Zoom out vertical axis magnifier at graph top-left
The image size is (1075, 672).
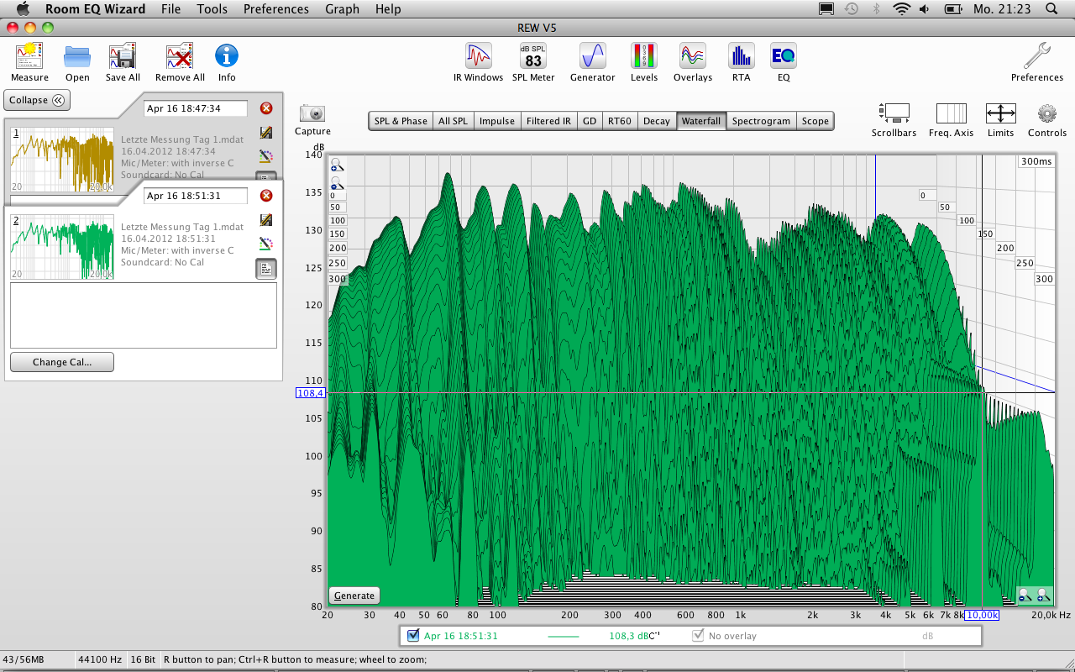coord(336,183)
